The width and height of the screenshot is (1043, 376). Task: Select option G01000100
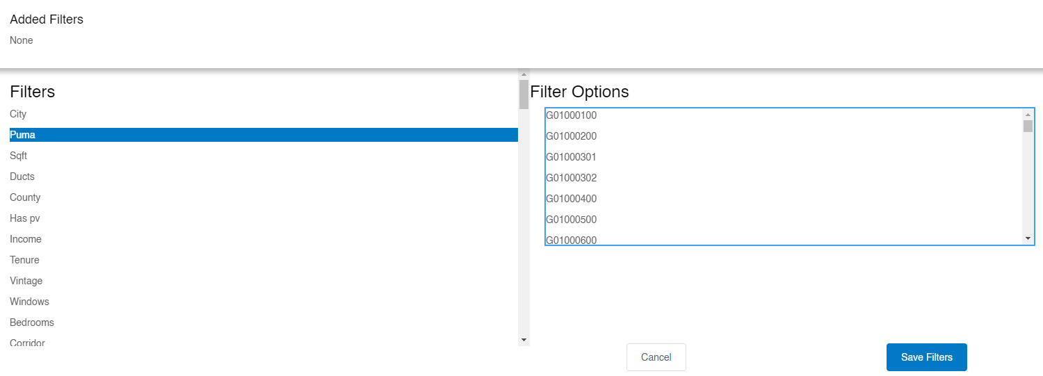tap(572, 115)
